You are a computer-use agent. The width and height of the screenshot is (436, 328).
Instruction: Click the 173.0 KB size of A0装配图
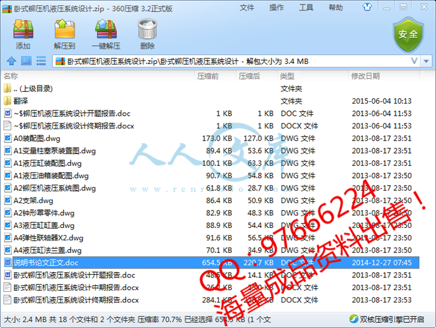217,138
